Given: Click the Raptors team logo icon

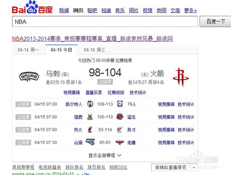Looking at the screenshot, I should (120, 117).
